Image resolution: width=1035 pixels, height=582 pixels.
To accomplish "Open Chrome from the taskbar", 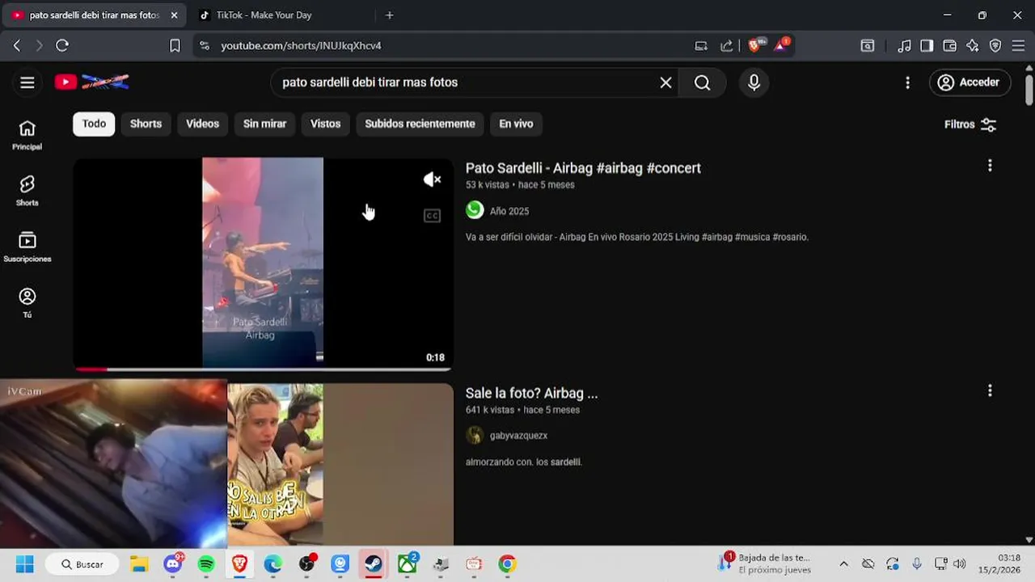I will (x=507, y=563).
